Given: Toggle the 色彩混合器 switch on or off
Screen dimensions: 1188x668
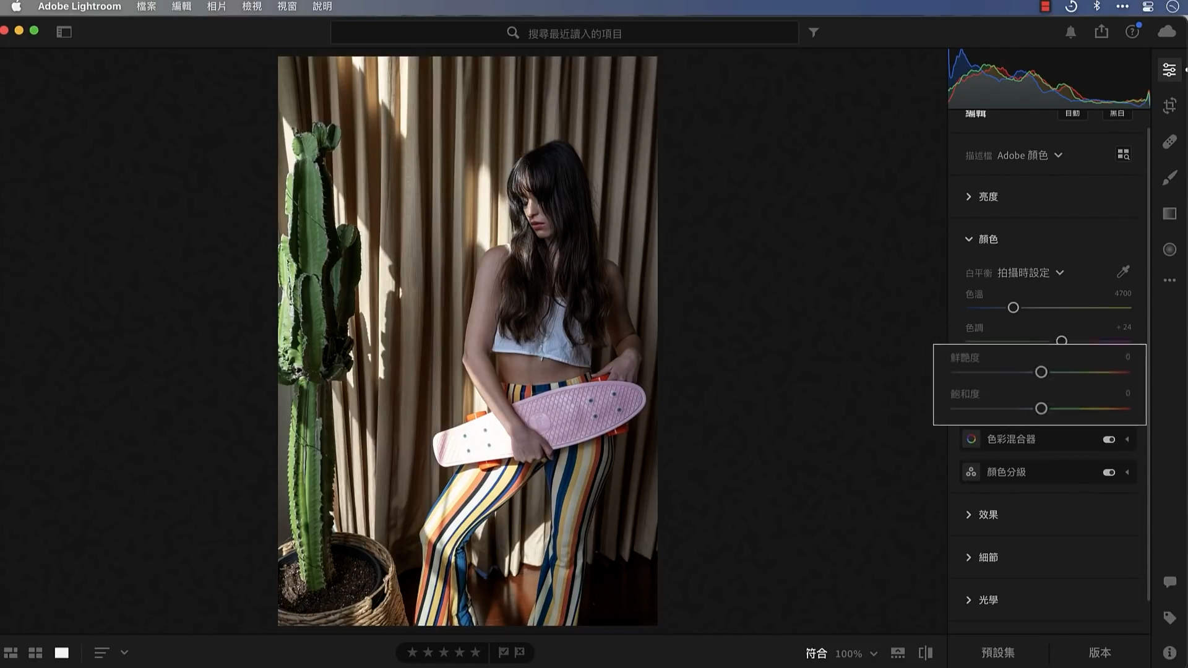Looking at the screenshot, I should pos(1108,439).
